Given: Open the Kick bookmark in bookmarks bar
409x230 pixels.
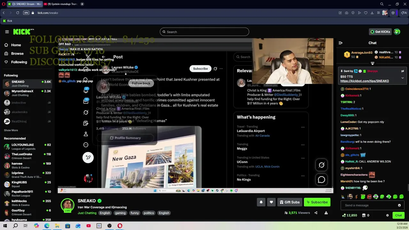Looking at the screenshot, I should pos(7,21).
